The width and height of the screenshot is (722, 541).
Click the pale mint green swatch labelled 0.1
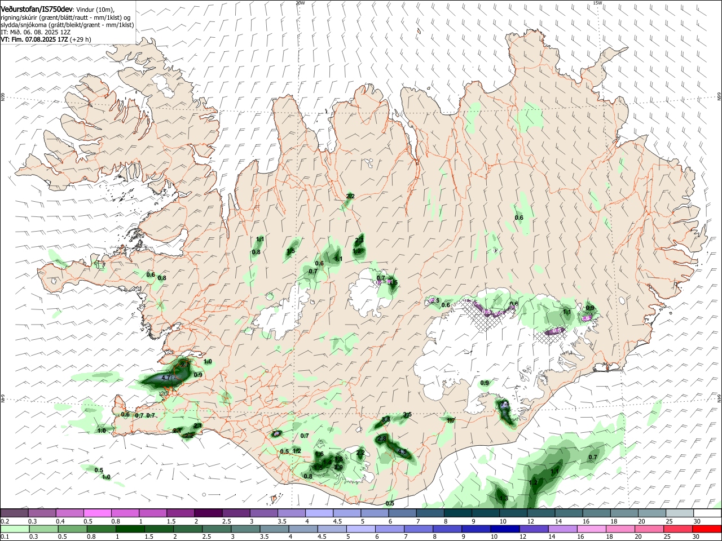coord(15,529)
